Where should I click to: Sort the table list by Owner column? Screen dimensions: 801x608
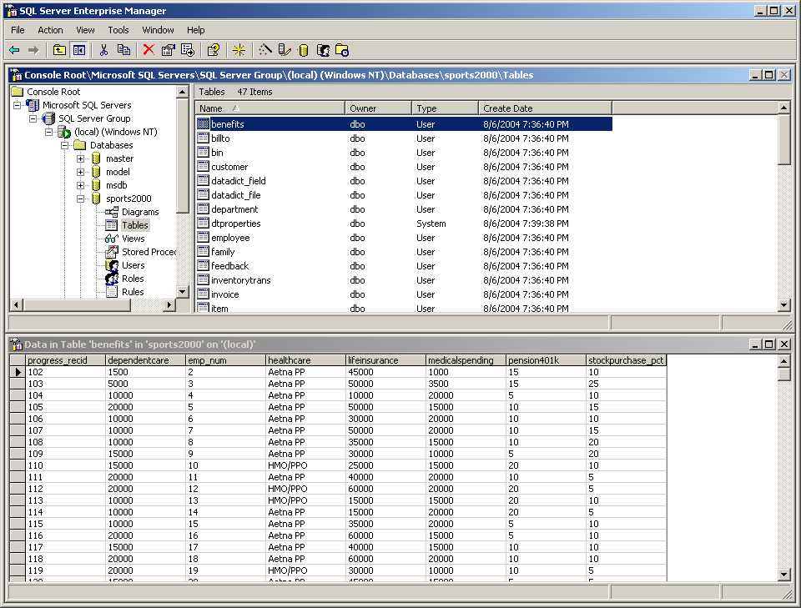coord(379,108)
